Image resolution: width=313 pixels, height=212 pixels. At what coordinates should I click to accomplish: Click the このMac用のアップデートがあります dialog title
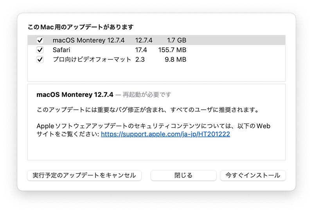pyautogui.click(x=81, y=27)
